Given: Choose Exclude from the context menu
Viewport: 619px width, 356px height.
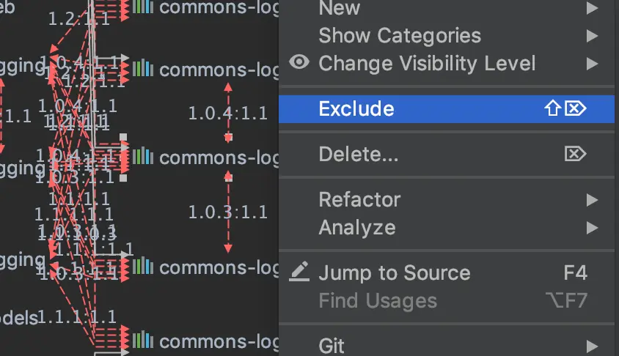Looking at the screenshot, I should (356, 108).
